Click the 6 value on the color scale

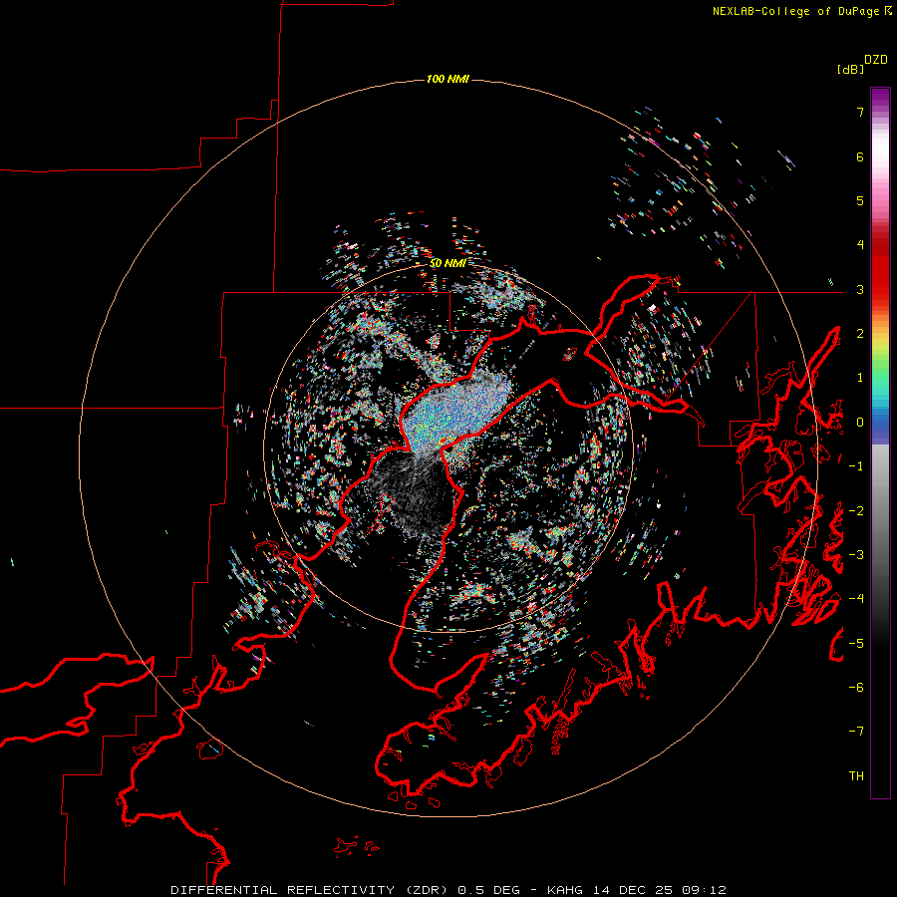coord(860,156)
